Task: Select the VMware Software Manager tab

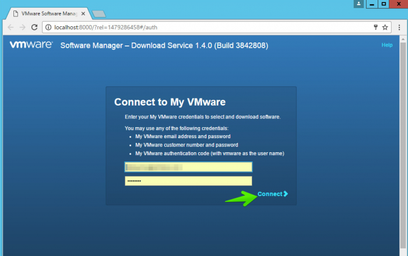Action: point(48,13)
